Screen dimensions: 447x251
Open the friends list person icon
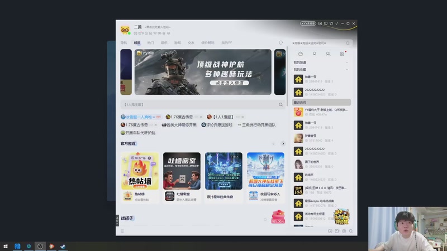[314, 54]
